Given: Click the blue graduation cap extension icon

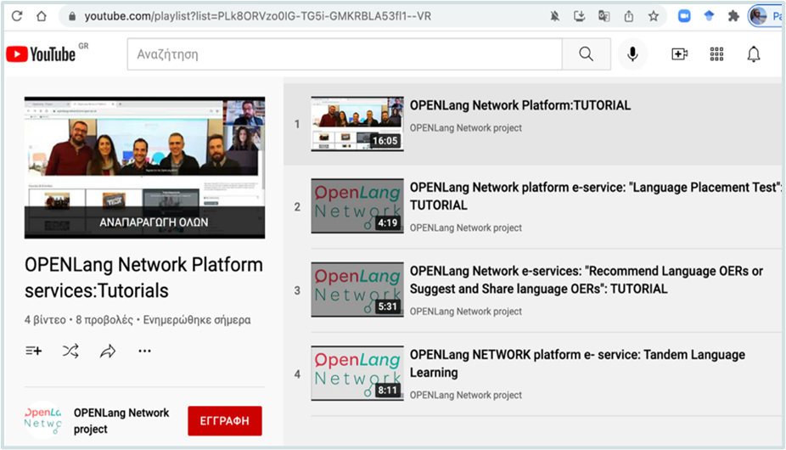Looking at the screenshot, I should (x=709, y=16).
